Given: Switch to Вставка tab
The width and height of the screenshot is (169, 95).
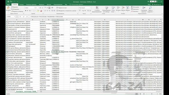Looking at the screenshot, I should pos(22,4).
